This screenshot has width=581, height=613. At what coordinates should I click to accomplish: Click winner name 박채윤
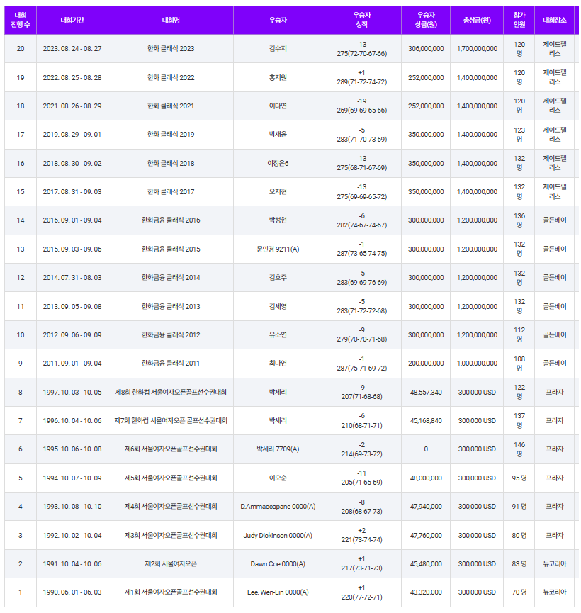[x=278, y=135]
